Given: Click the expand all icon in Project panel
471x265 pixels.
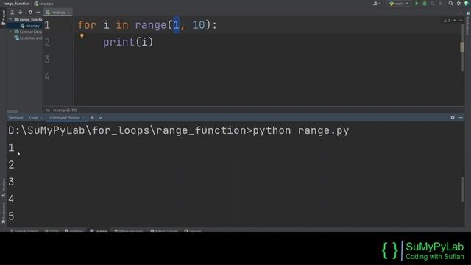Looking at the screenshot, I should 13,12.
